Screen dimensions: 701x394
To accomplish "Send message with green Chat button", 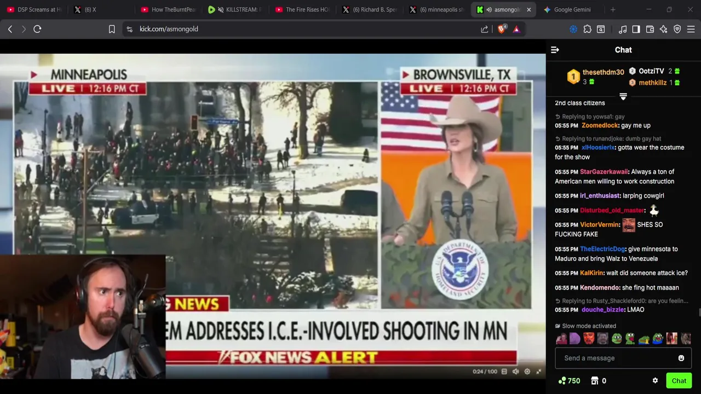I will (x=679, y=381).
